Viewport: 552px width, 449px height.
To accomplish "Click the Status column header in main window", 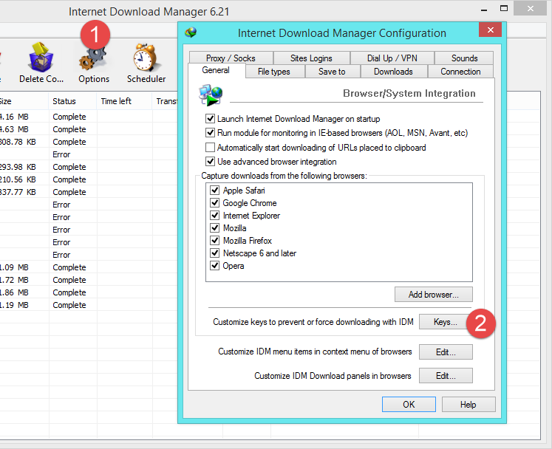I will click(x=72, y=101).
